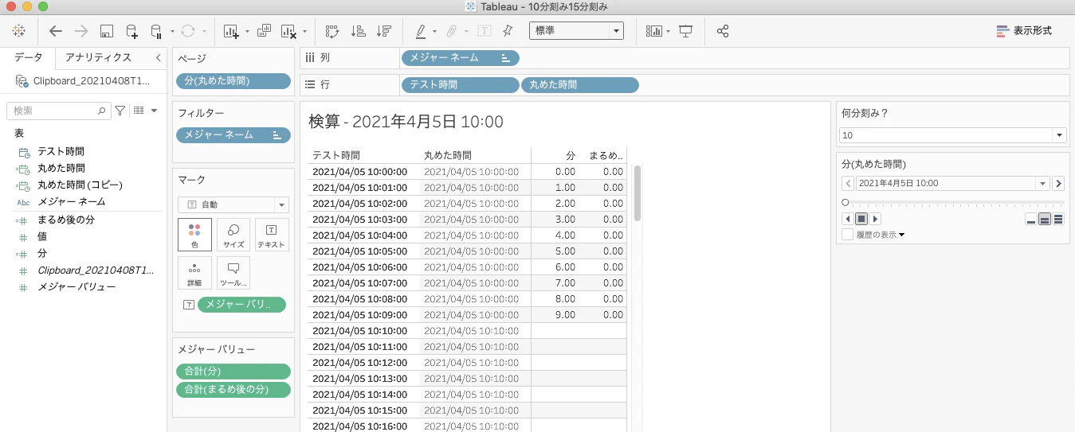Open the 標準 fit dropdown in toolbar
This screenshot has height=432, width=1075.
pos(576,31)
